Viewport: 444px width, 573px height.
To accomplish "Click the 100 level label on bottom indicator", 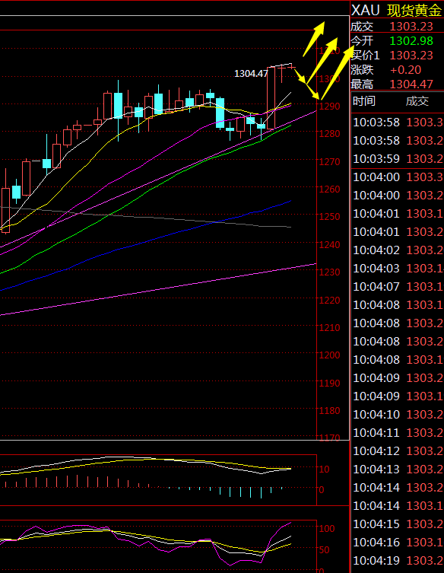I will 327,528.
